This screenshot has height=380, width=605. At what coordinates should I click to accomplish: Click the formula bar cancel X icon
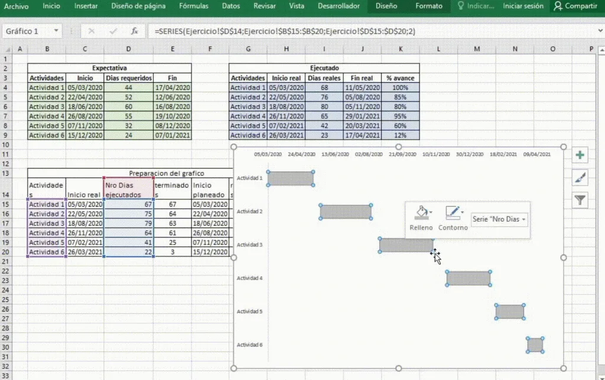tap(92, 31)
